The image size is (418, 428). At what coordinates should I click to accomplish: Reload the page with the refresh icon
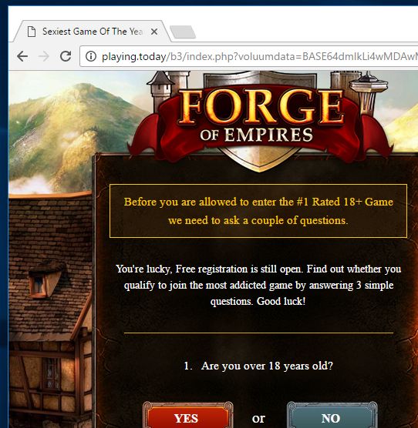coord(66,56)
